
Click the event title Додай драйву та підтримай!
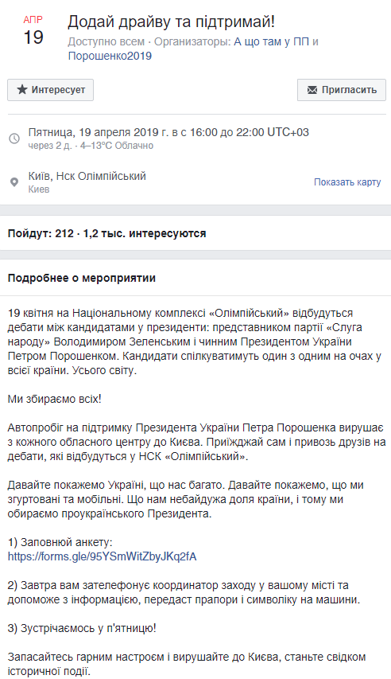point(172,21)
